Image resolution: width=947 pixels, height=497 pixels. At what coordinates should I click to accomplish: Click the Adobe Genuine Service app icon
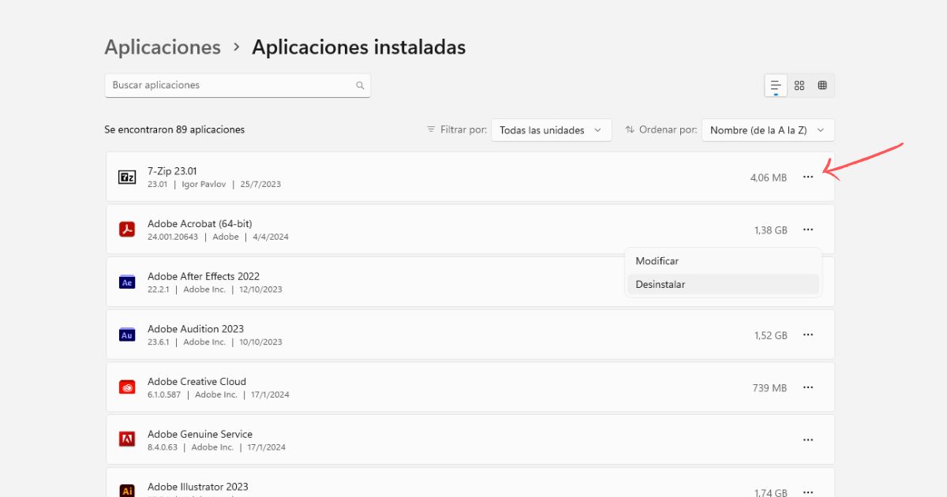(126, 440)
